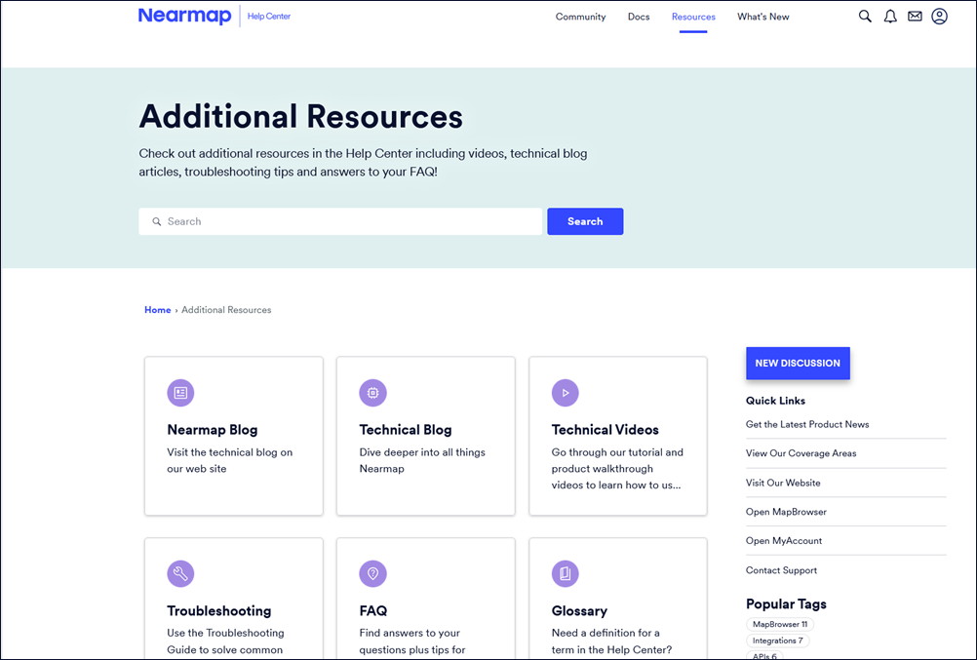Click the Nearmap logo
This screenshot has height=660, width=977.
[x=184, y=16]
